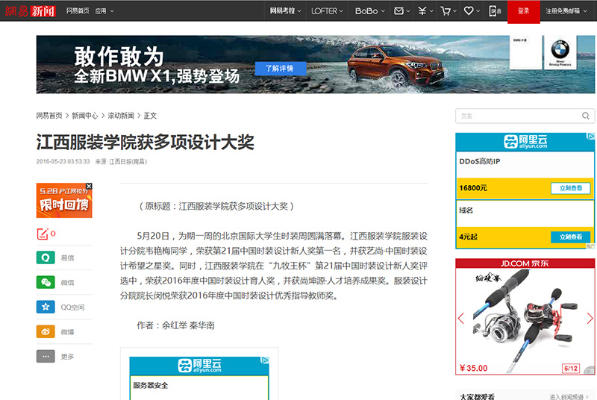Share article to WeChat
The width and height of the screenshot is (597, 400).
click(46, 282)
